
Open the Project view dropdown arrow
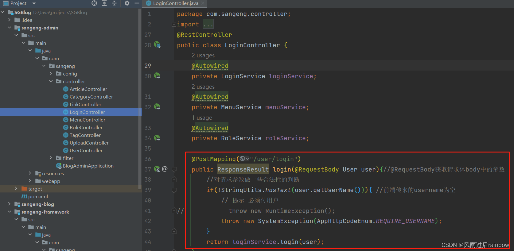pyautogui.click(x=34, y=3)
